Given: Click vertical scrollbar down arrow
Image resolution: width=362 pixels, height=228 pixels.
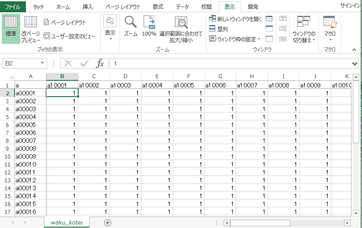Looking at the screenshot, I should 356,214.
